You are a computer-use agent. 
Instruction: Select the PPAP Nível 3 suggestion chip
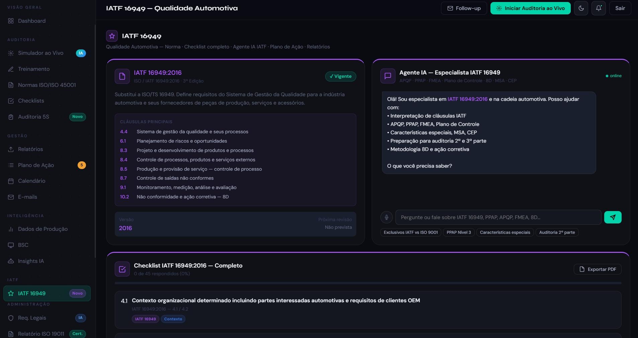(x=458, y=232)
